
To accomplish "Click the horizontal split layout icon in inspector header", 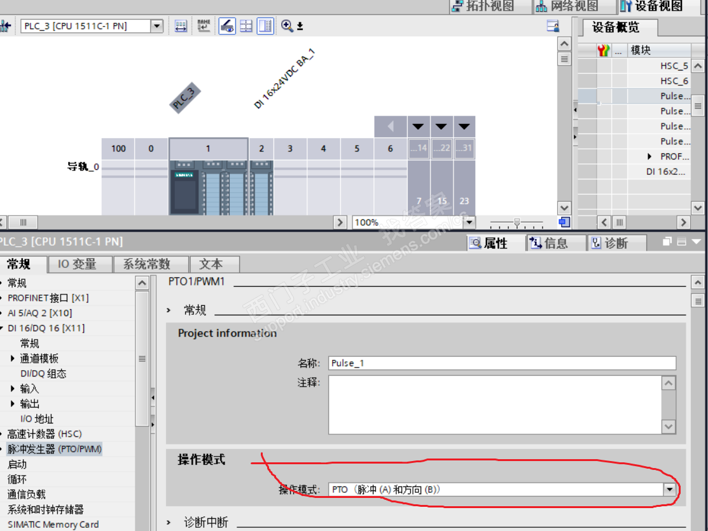I will click(682, 242).
